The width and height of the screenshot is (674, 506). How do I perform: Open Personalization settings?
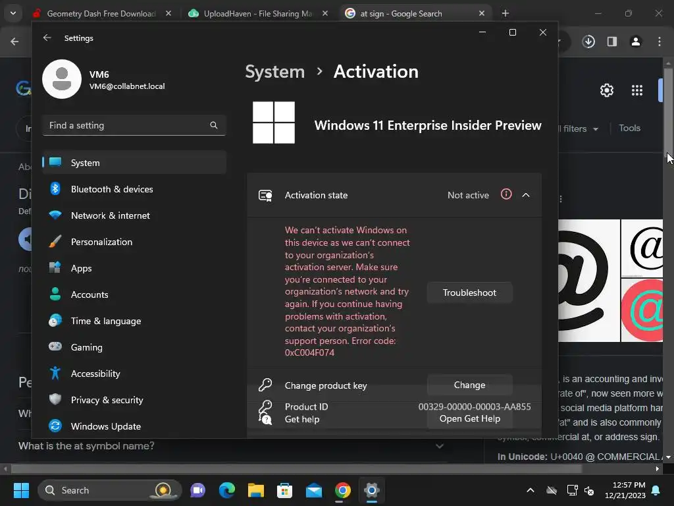point(134,242)
